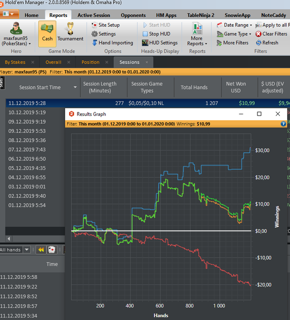Click the playing cards replayer icon
Screen dimensions: 290x320
(52, 250)
